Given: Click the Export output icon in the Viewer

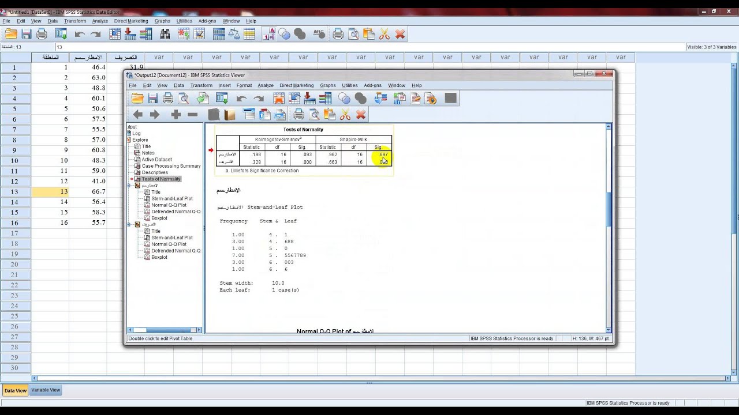Looking at the screenshot, I should [x=203, y=99].
